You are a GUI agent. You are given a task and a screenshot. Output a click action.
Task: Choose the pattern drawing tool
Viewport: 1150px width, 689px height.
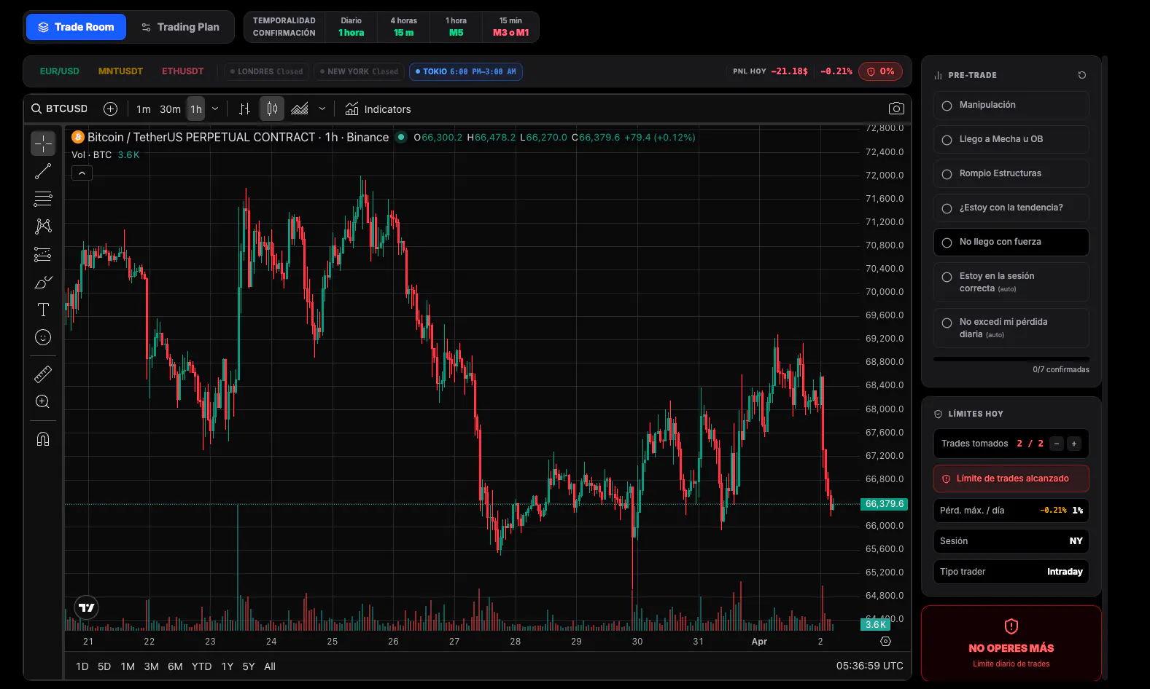pos(43,227)
